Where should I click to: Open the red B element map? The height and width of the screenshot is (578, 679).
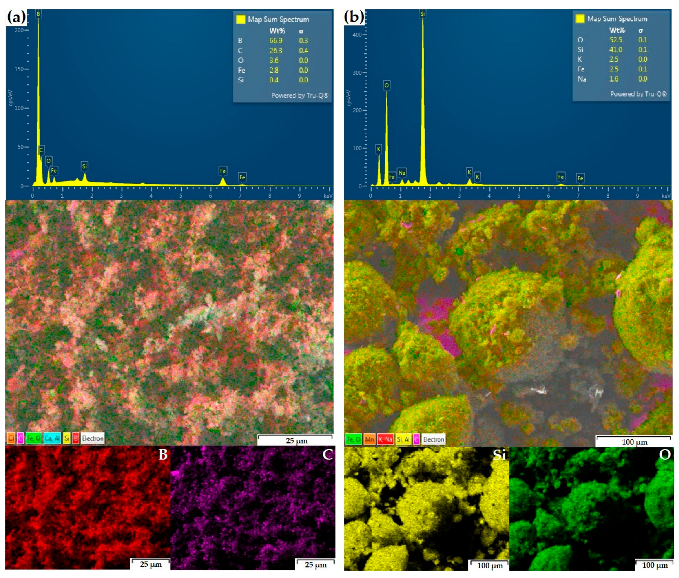87,507
